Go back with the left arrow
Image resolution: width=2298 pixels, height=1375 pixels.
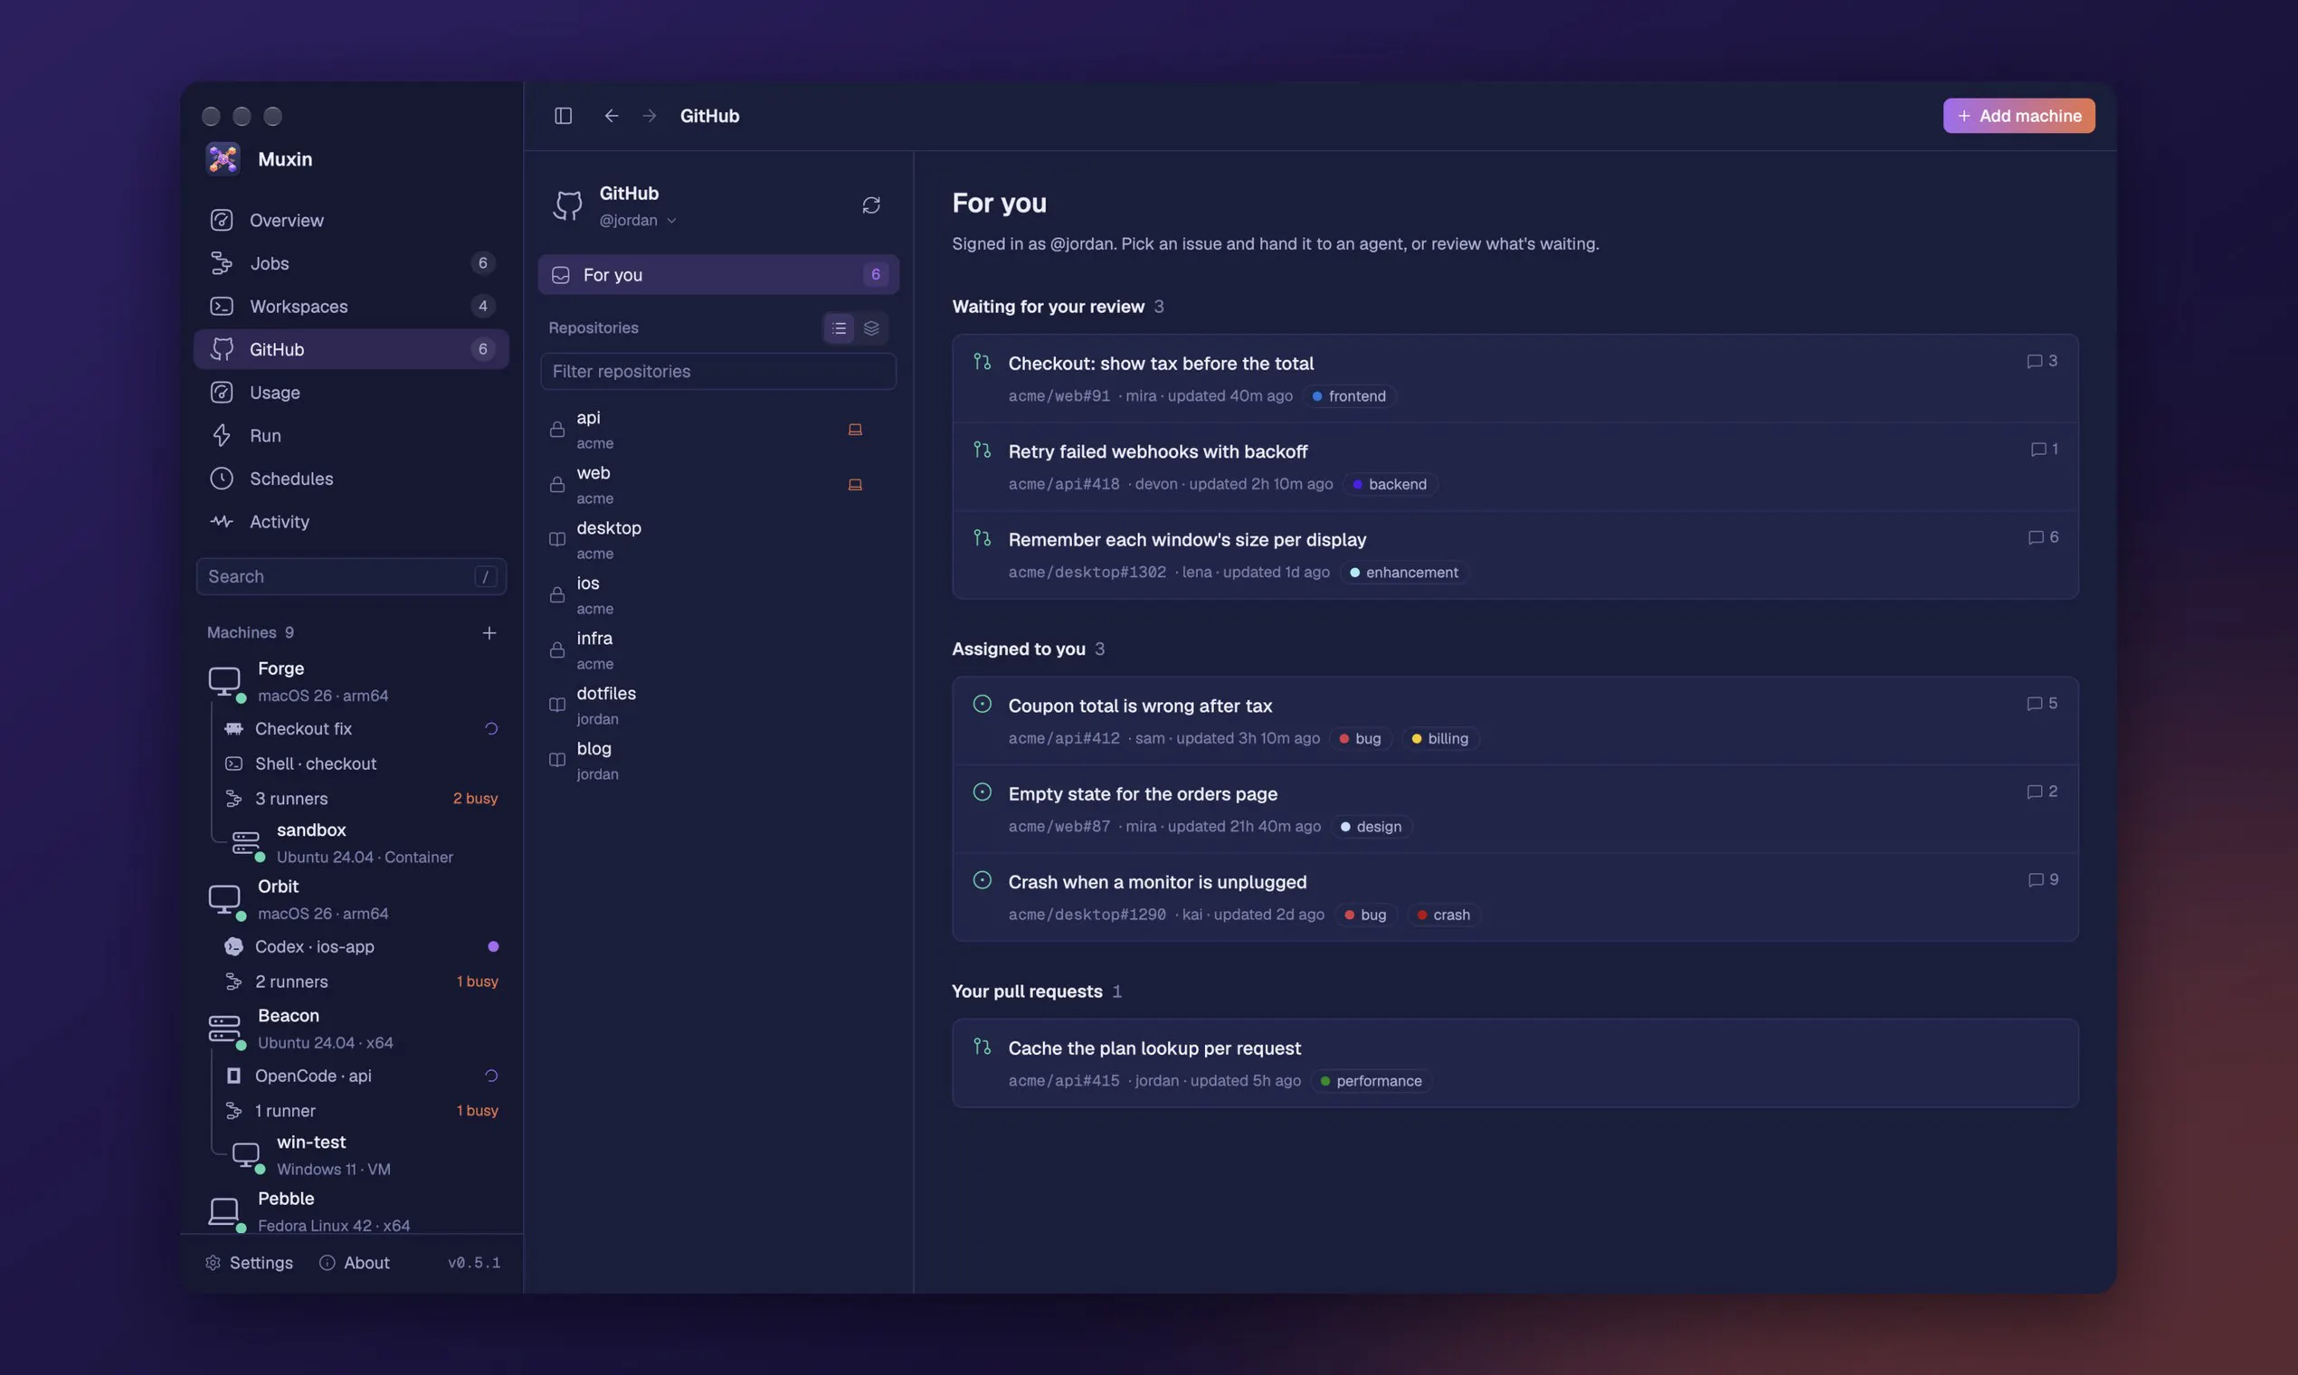(x=612, y=116)
